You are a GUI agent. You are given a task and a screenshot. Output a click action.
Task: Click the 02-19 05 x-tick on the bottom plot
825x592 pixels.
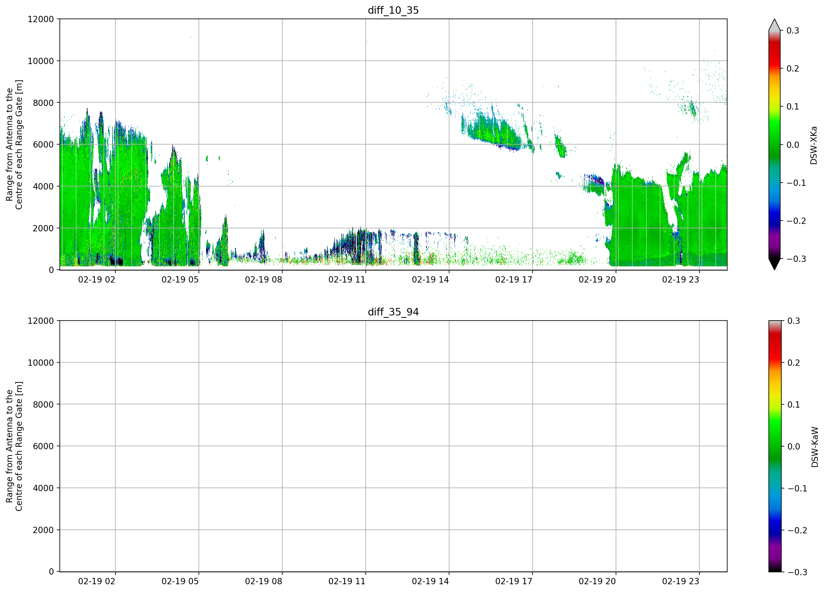[180, 582]
